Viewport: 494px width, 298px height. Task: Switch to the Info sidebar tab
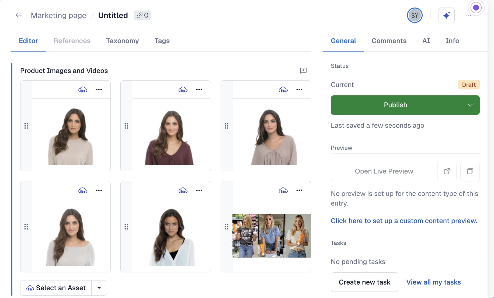coord(452,41)
